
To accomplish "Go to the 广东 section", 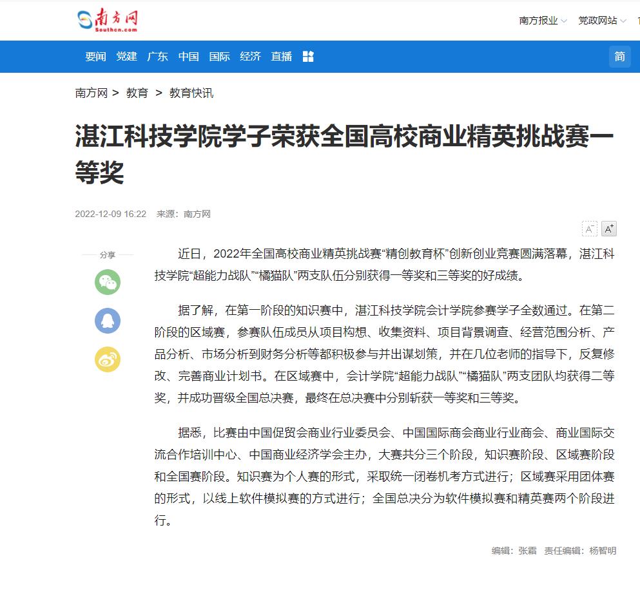I will click(x=157, y=56).
